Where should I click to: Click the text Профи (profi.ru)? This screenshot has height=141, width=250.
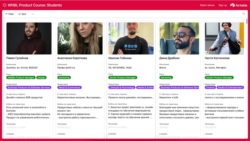pyautogui.click(x=66, y=68)
